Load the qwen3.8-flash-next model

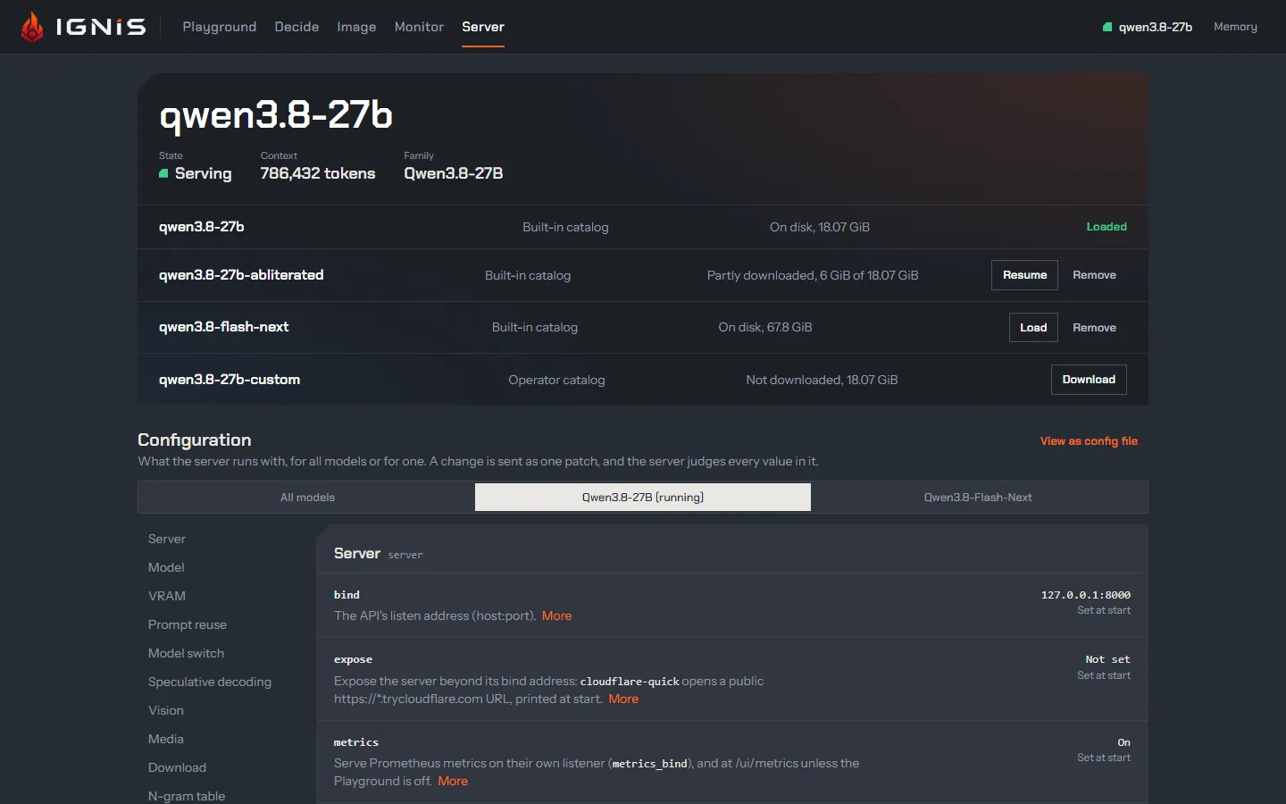point(1033,328)
